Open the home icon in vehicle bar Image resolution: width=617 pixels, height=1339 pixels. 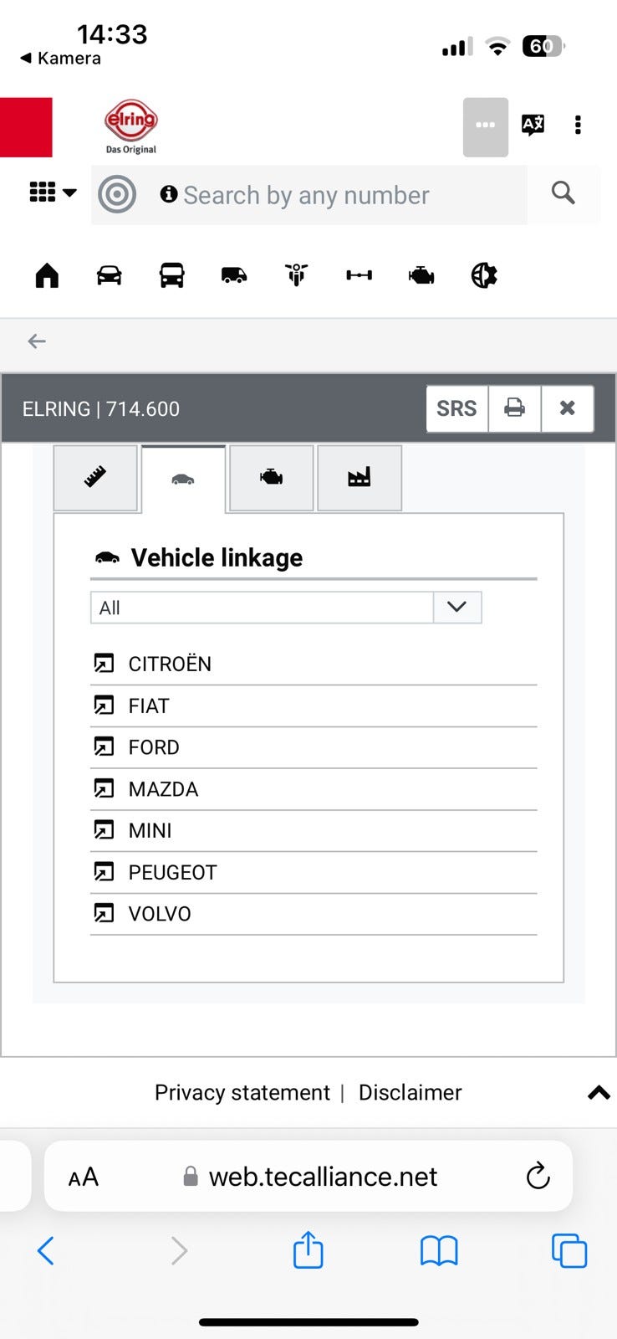[x=47, y=275]
